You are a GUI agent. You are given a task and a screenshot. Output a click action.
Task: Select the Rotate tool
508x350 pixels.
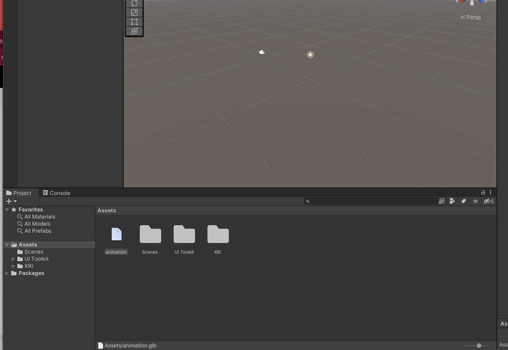coord(134,3)
